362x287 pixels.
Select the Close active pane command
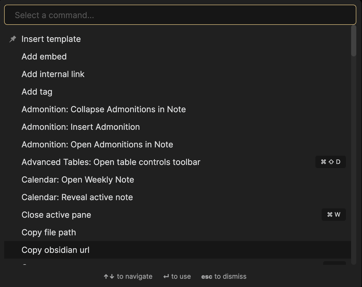[x=178, y=215]
